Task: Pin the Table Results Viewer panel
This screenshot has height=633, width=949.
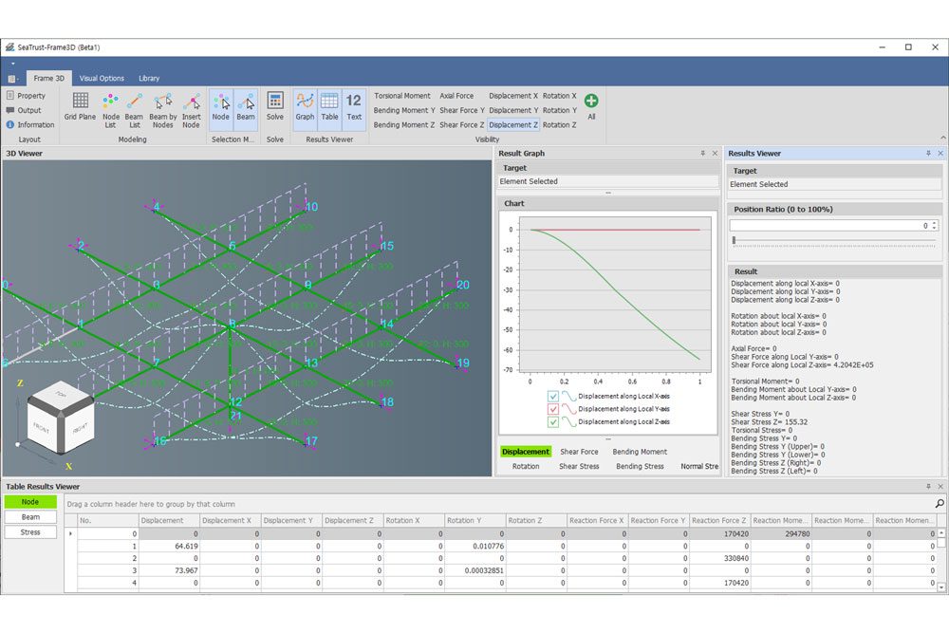Action: [928, 486]
